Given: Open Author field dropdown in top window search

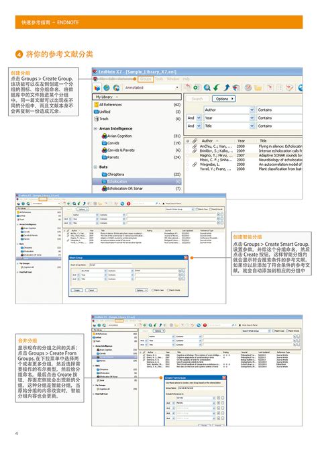Looking at the screenshot, I should 252,109.
